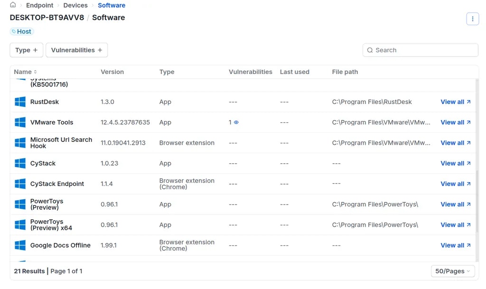Screen dimensions: 486x289
Task: Click the Google Docs Offline icon
Action: (x=19, y=245)
